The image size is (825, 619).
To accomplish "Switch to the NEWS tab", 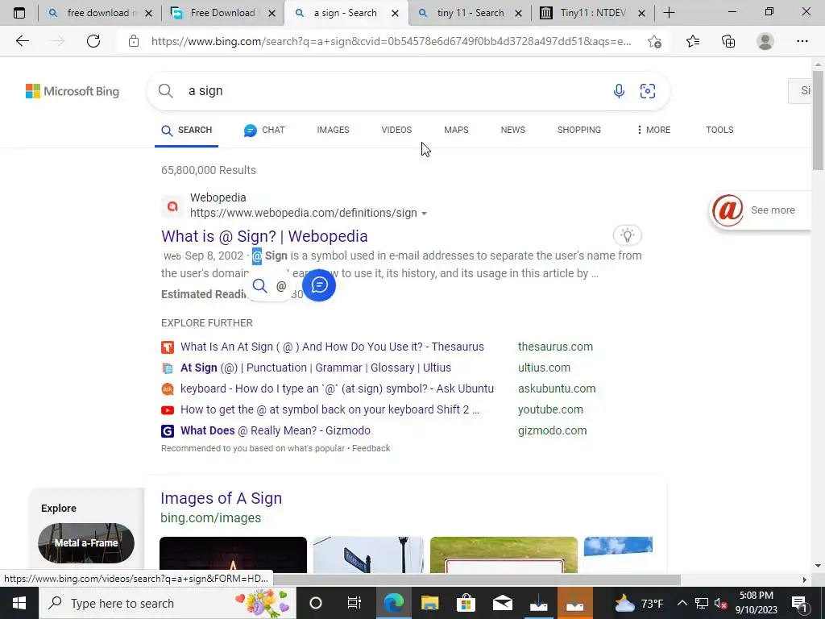I will (513, 130).
